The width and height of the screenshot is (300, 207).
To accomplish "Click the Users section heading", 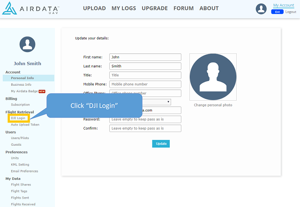I will click(11, 132).
